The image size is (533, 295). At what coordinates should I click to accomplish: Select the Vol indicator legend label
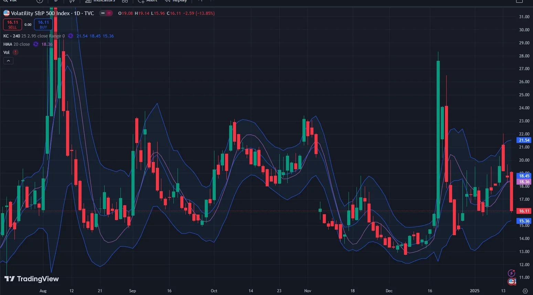[6, 52]
